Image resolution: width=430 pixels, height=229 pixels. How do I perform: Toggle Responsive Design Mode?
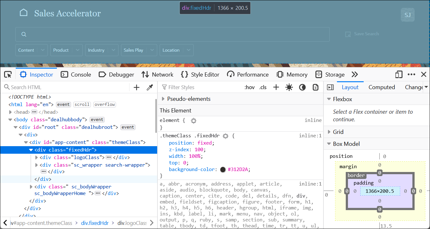click(x=398, y=74)
